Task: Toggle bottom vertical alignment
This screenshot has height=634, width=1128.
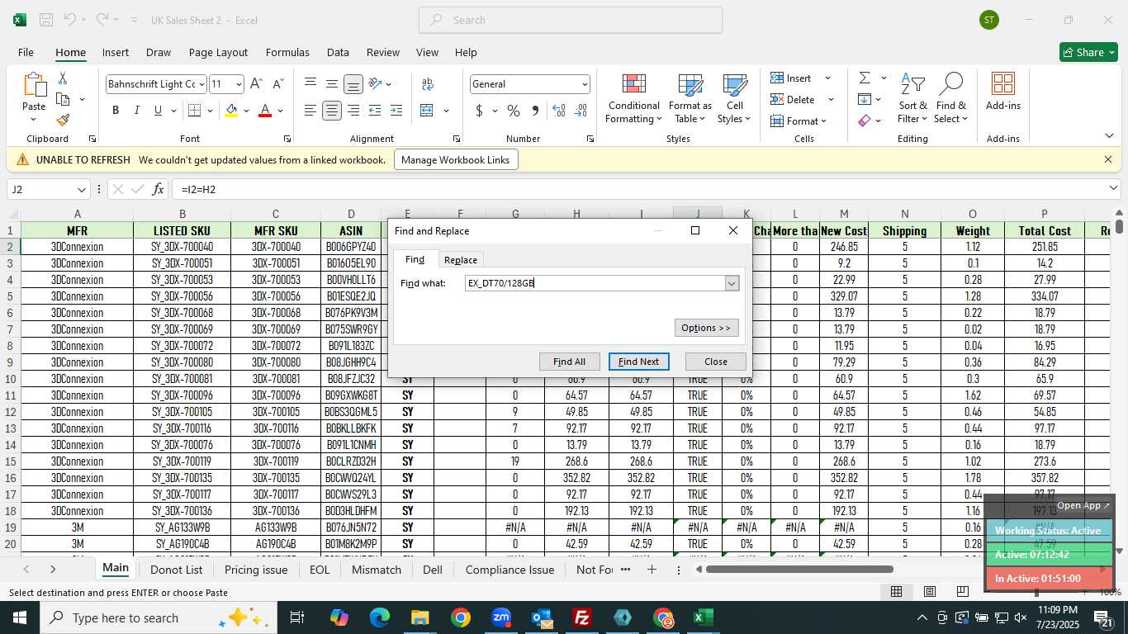Action: (353, 84)
